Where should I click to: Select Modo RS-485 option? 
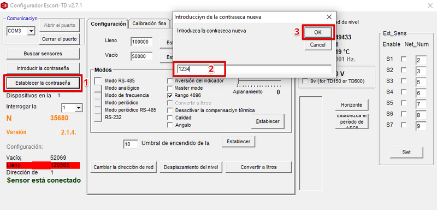click(x=98, y=81)
